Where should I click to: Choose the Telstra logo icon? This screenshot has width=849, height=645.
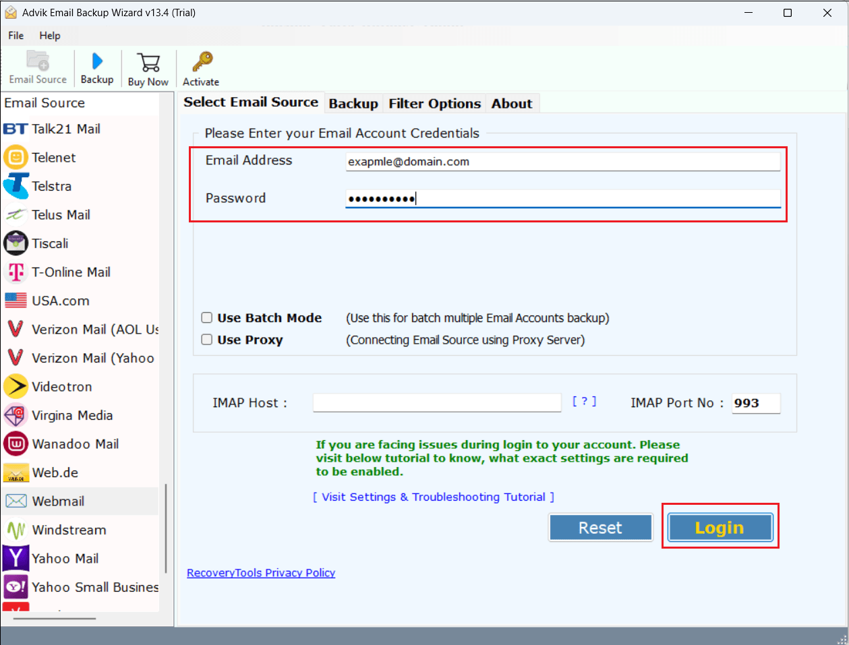(16, 186)
